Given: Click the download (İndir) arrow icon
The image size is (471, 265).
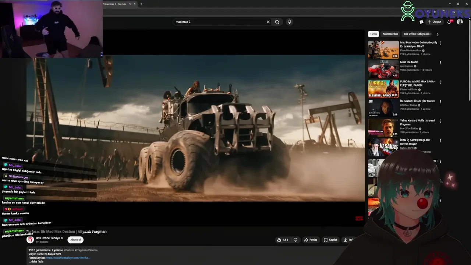Looking at the screenshot, I should pos(345,240).
